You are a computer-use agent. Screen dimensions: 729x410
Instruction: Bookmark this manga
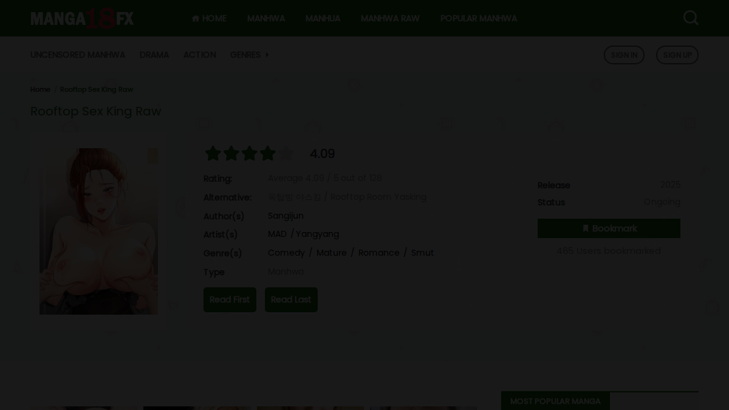[609, 228]
